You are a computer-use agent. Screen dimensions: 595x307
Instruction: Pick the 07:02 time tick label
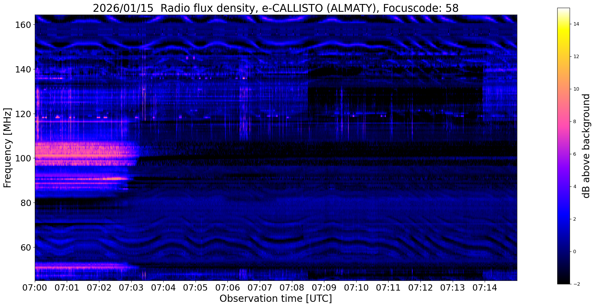click(x=99, y=287)
